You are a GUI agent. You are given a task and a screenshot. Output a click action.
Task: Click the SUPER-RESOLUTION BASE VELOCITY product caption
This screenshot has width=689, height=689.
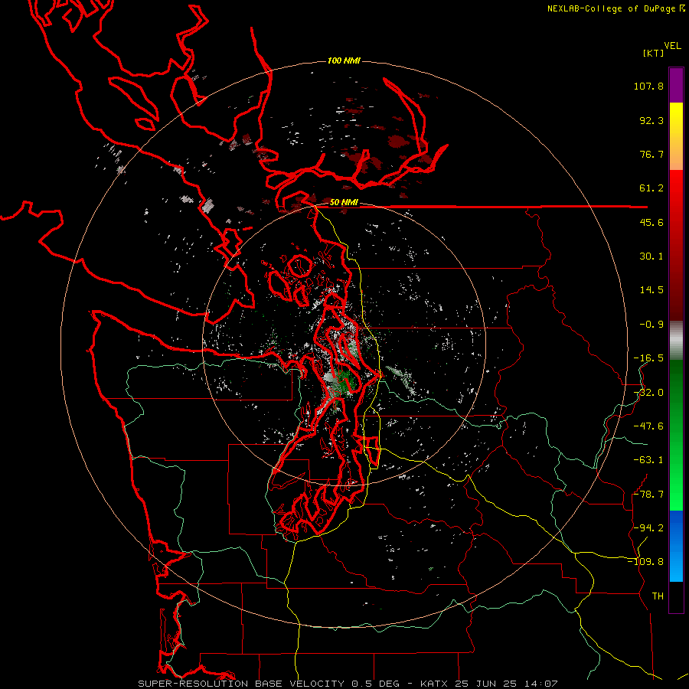click(x=241, y=684)
